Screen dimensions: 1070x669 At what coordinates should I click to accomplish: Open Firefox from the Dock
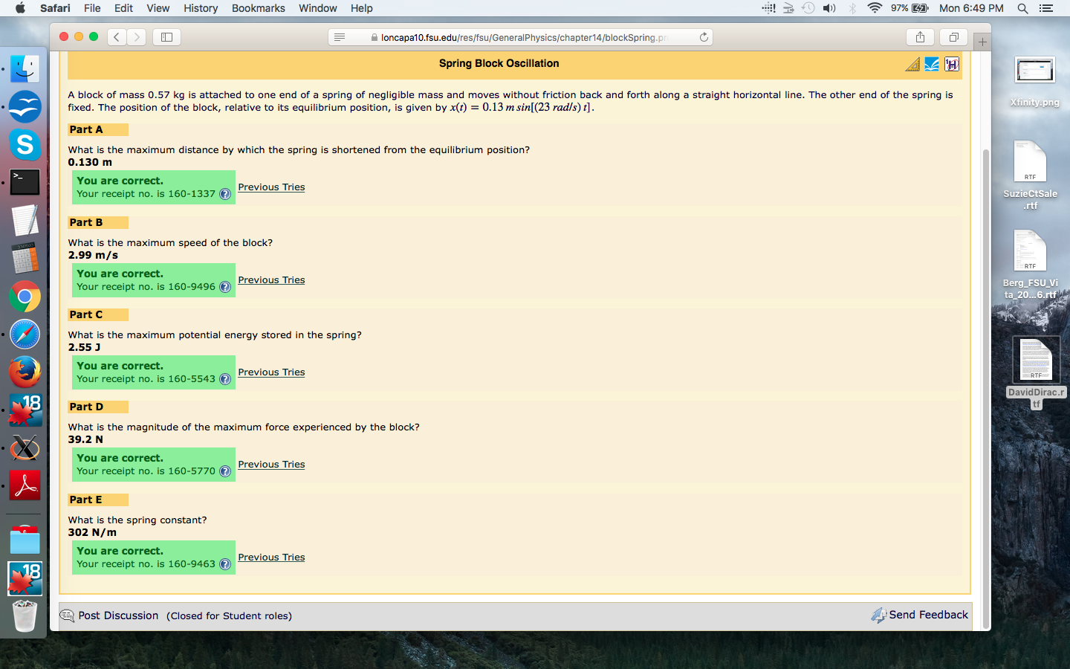coord(25,372)
